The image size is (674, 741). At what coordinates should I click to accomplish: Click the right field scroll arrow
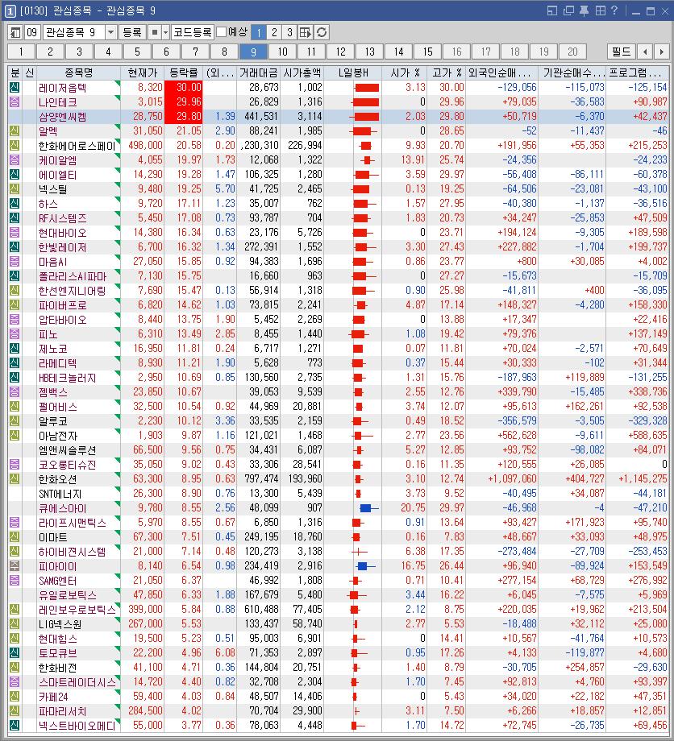tap(661, 52)
